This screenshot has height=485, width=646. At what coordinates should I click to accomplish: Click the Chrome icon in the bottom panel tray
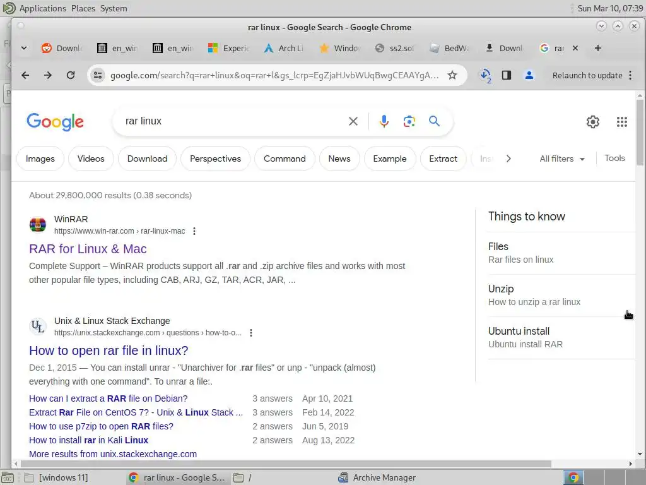click(573, 477)
